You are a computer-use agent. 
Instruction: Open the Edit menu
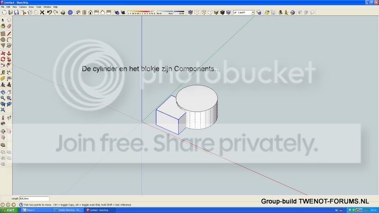tap(8, 7)
